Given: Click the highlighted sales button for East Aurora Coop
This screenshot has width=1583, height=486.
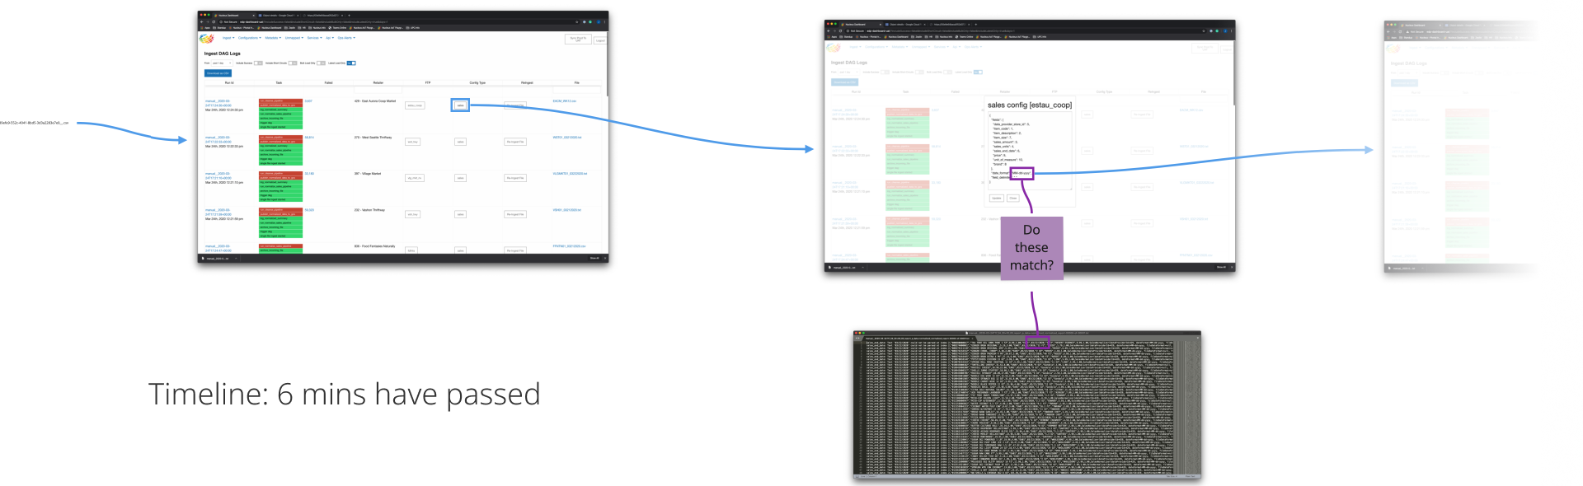Looking at the screenshot, I should click(x=460, y=105).
